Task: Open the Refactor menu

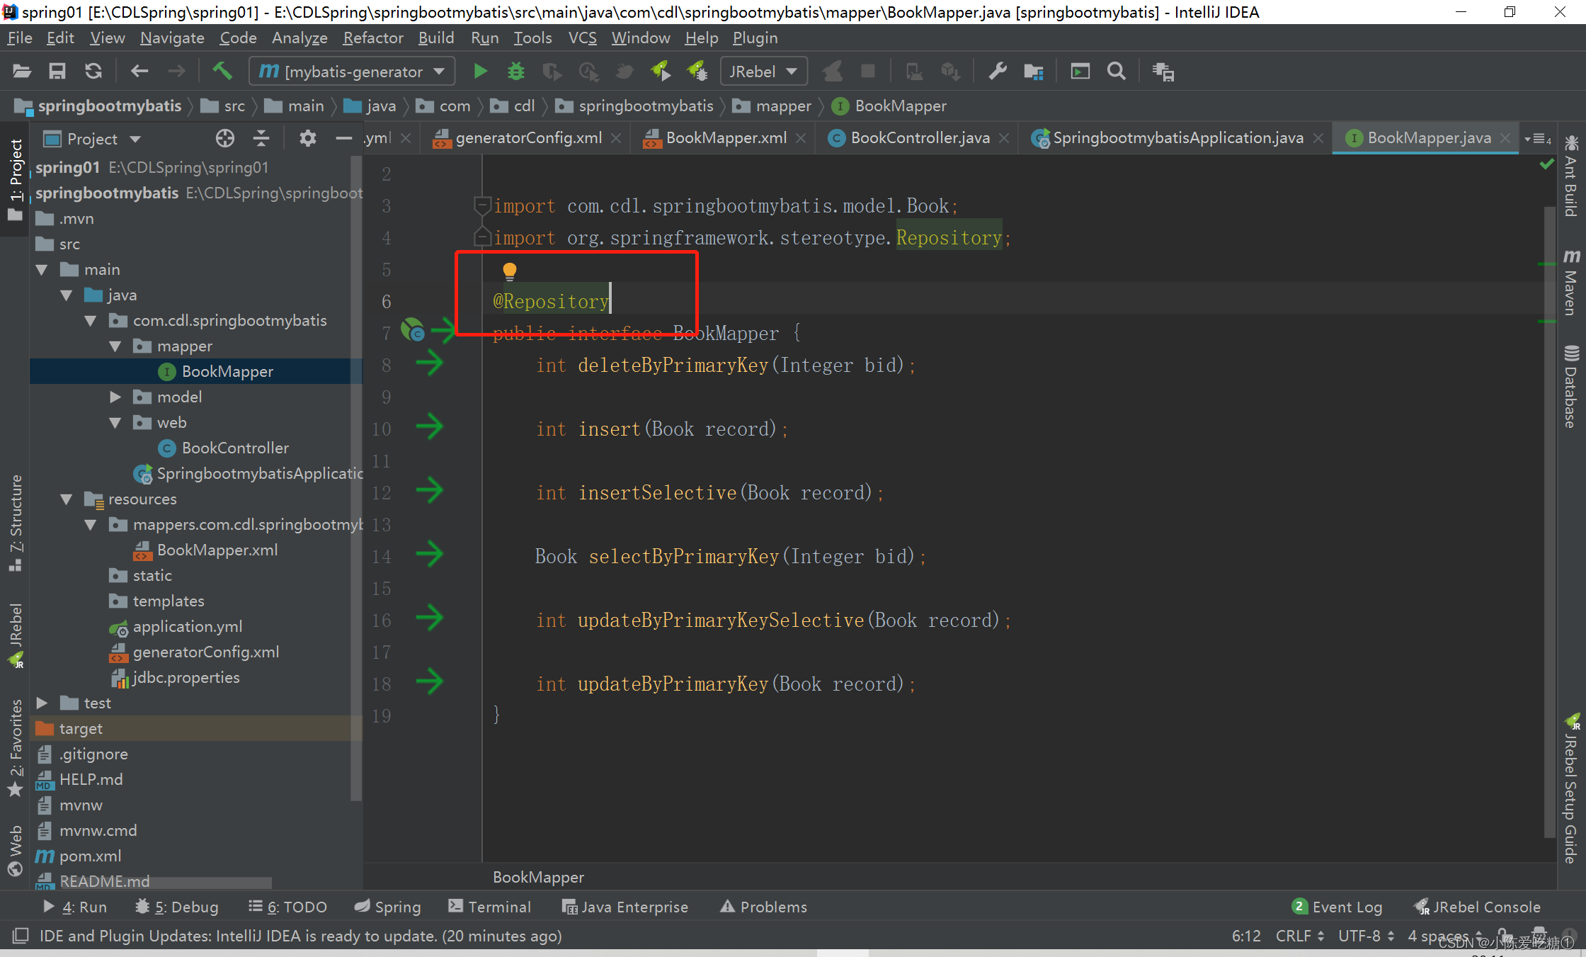Action: [x=372, y=38]
